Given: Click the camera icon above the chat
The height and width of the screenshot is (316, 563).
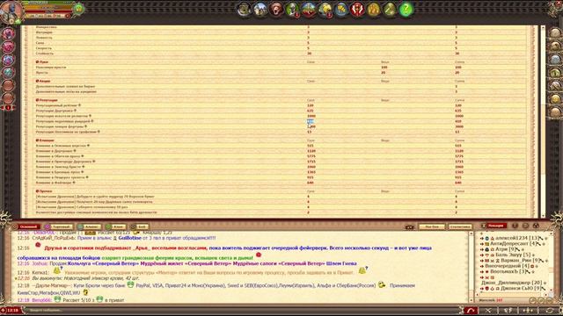Looking at the screenshot, I should 410,226.
